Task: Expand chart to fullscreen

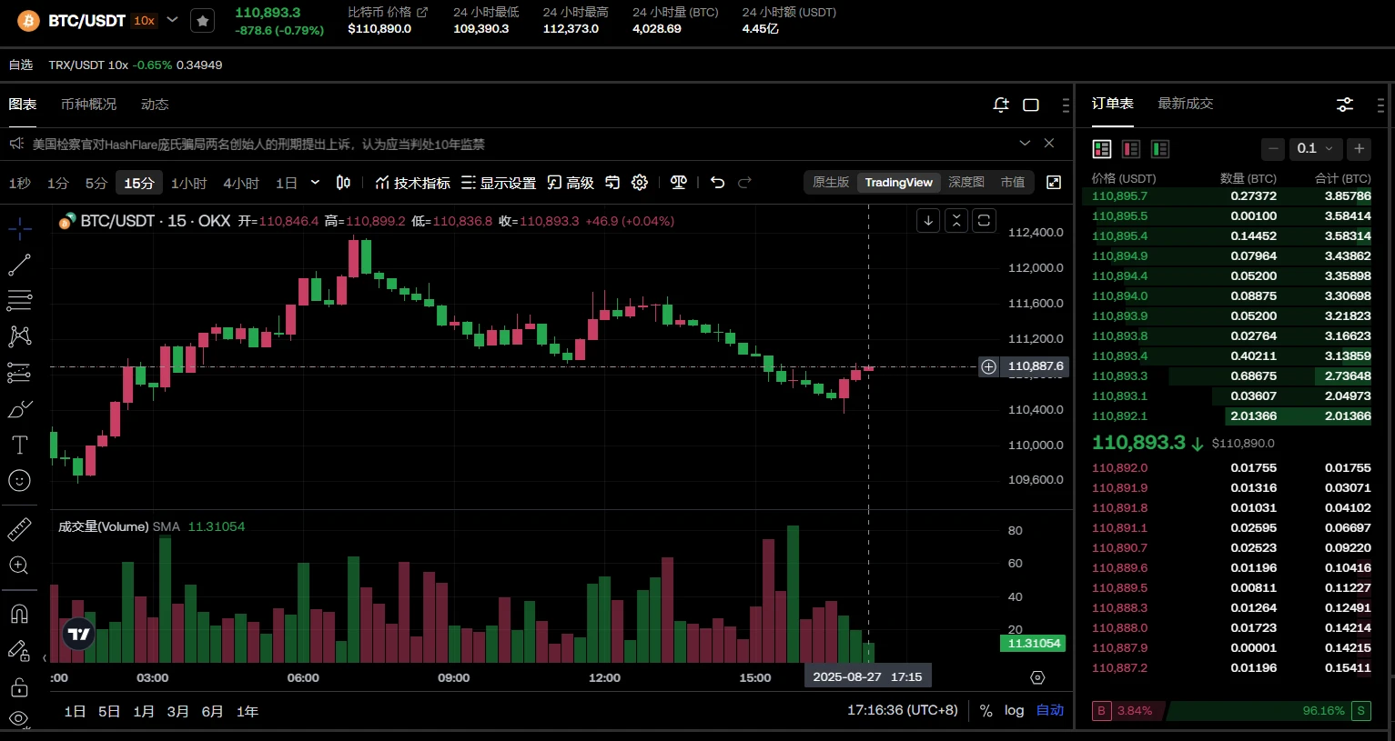Action: 1054,183
